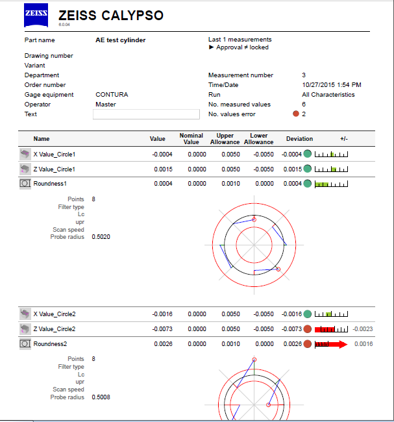Click the X Value_Circle2 characteristic icon
This screenshot has height=422, width=394.
(x=25, y=314)
